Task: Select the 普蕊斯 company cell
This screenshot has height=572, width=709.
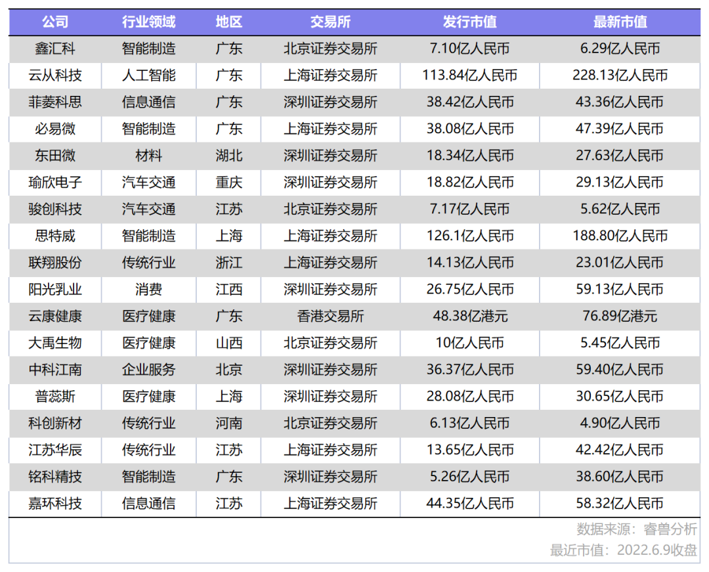Action: pyautogui.click(x=55, y=397)
